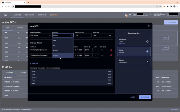Open the browser three-dot menu
Screen dimensions: 180x112
coord(178,7)
